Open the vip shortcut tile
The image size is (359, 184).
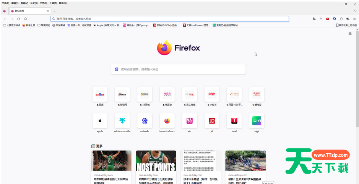coord(189,121)
